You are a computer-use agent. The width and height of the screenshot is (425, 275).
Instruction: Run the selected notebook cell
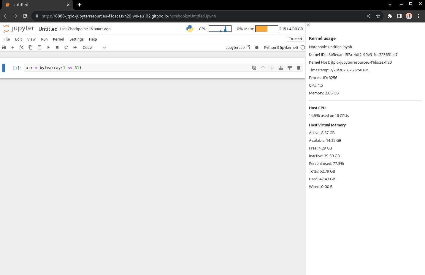(x=48, y=47)
